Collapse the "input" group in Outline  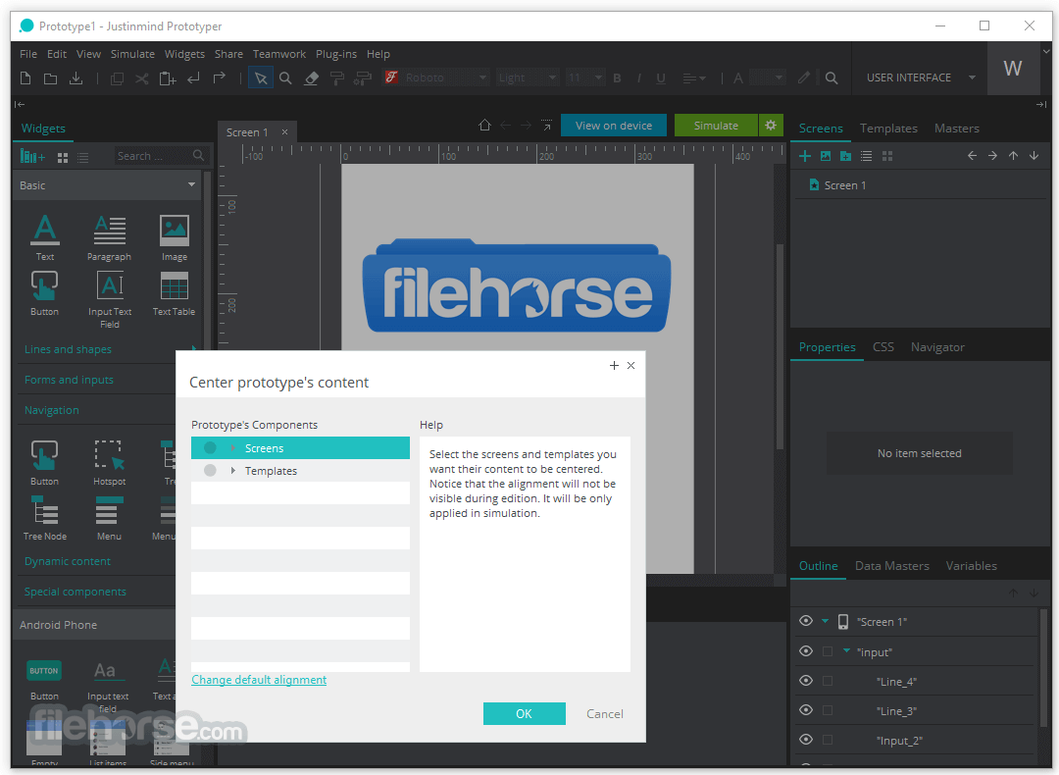click(x=846, y=651)
